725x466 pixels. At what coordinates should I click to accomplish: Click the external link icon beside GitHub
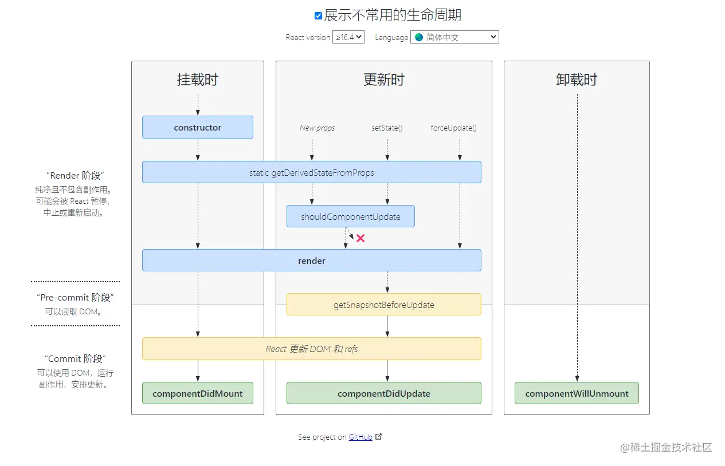coord(378,437)
